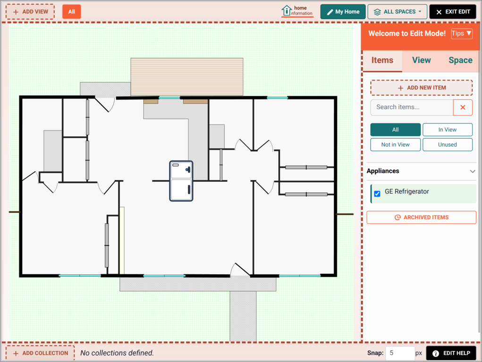Click the front walkway on floor plan
Viewport: 482px width, 362px height.
tap(243, 316)
